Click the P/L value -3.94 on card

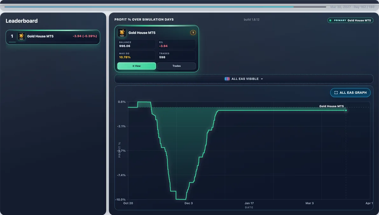163,46
